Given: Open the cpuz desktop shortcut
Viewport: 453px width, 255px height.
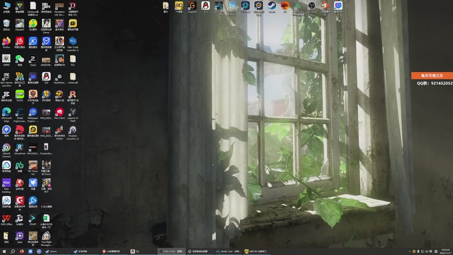Looking at the screenshot, I should pos(20,237).
